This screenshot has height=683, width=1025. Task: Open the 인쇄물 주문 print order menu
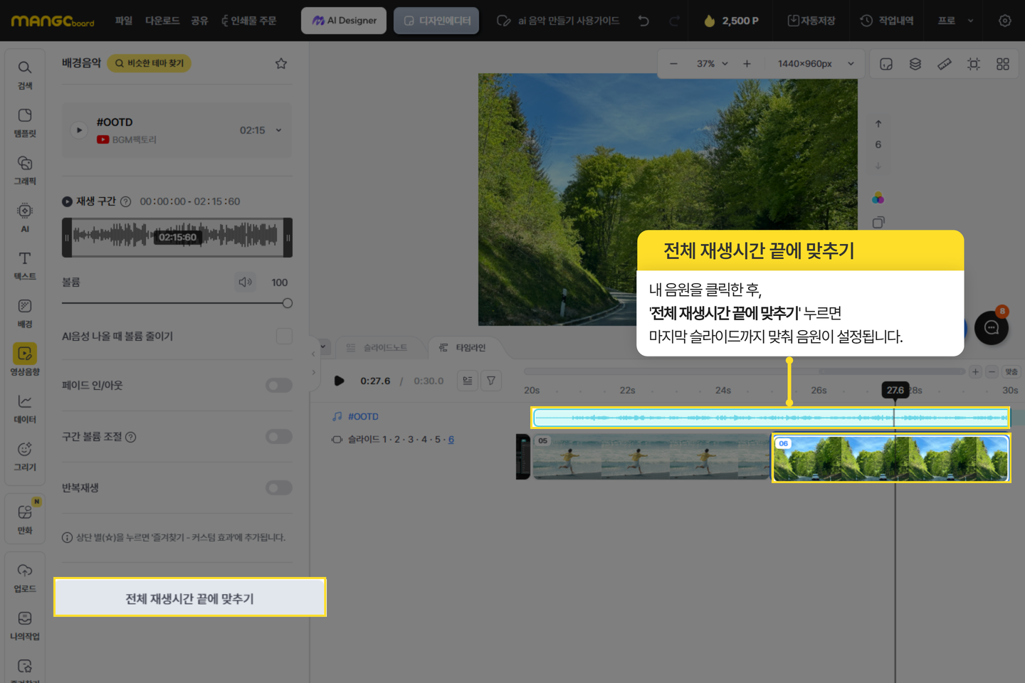(x=249, y=21)
